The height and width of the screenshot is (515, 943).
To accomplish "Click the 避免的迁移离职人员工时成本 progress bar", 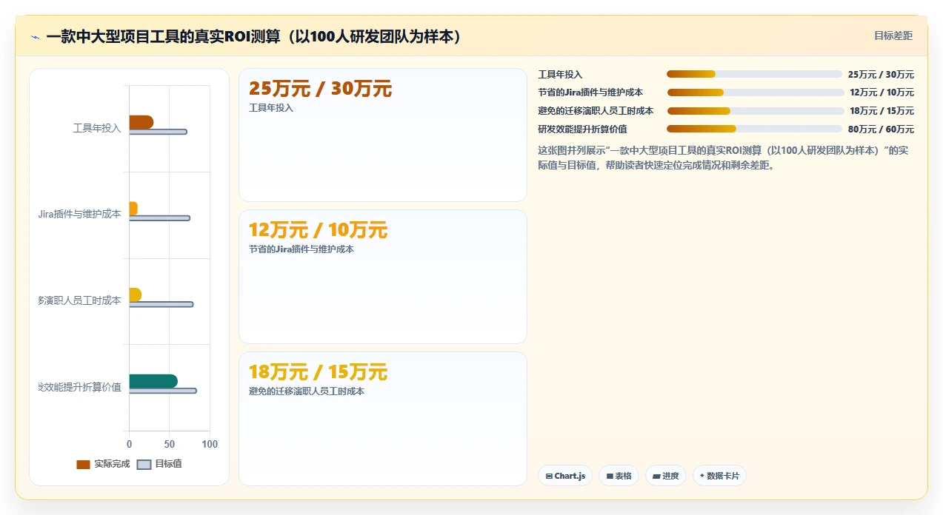I will pos(756,111).
